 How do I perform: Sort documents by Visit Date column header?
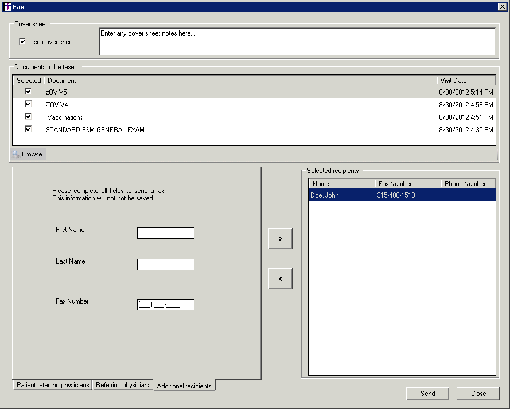point(466,81)
